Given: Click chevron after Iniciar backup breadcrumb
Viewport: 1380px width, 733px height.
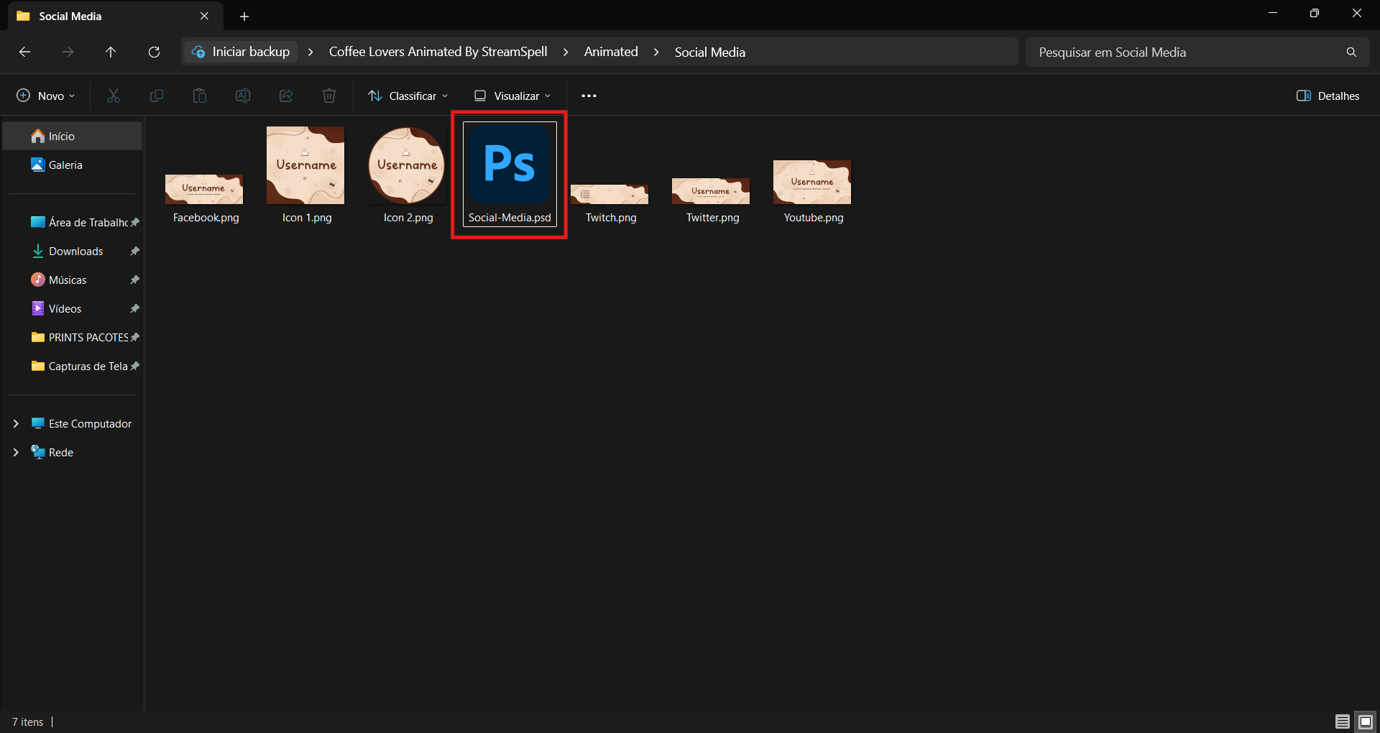Looking at the screenshot, I should (310, 52).
